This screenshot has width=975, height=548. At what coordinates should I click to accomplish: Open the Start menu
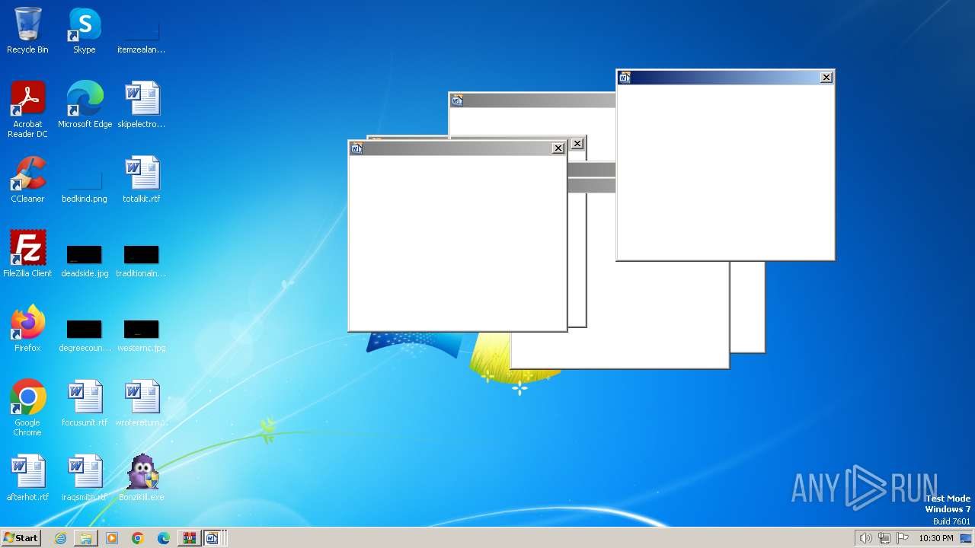point(21,538)
